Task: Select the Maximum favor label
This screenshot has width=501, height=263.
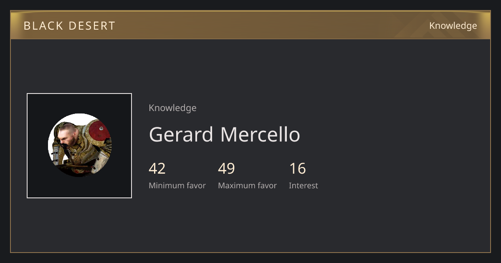Action: point(247,186)
